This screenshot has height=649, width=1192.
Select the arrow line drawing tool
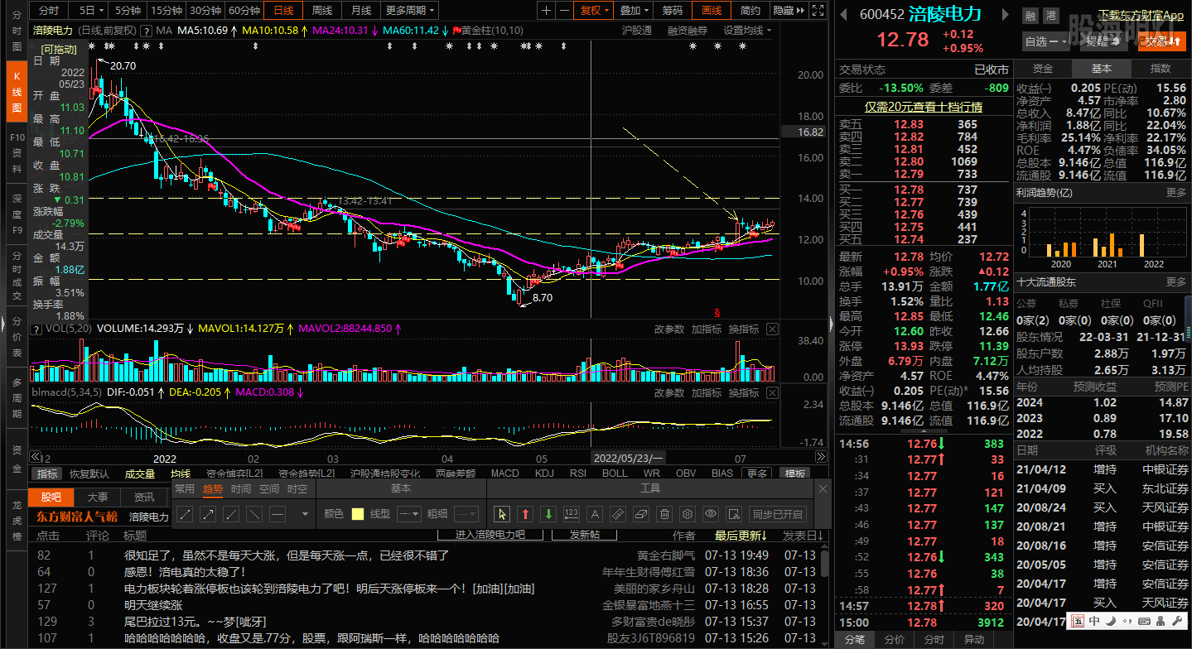click(x=209, y=514)
